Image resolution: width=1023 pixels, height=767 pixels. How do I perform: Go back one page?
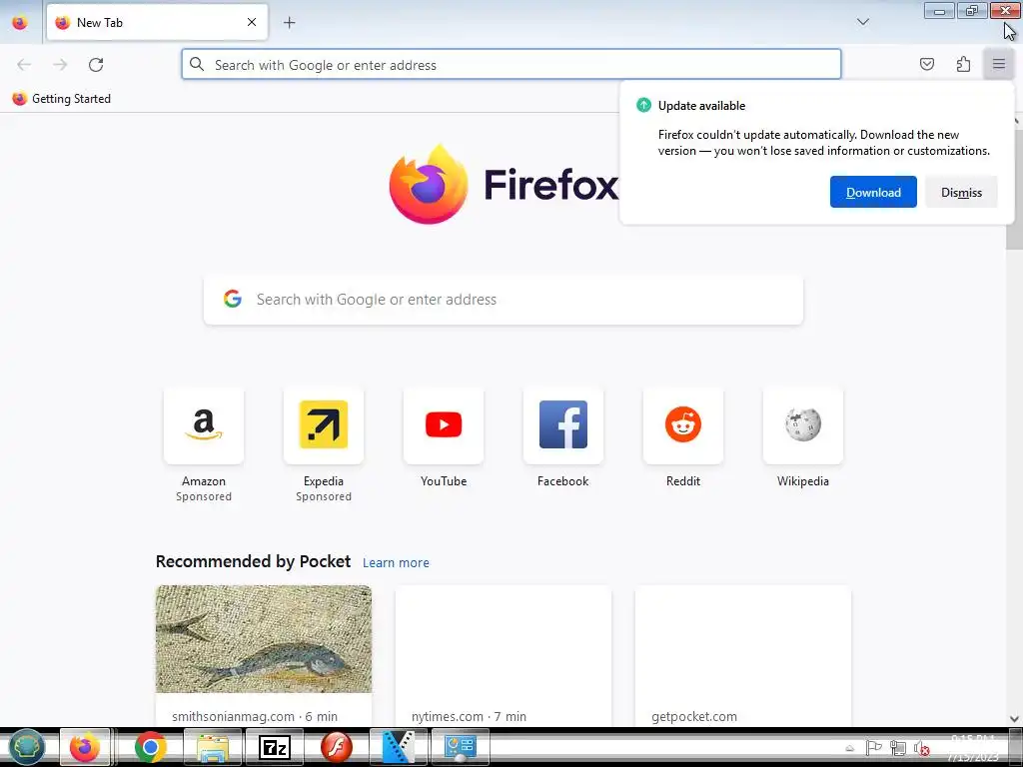point(24,65)
